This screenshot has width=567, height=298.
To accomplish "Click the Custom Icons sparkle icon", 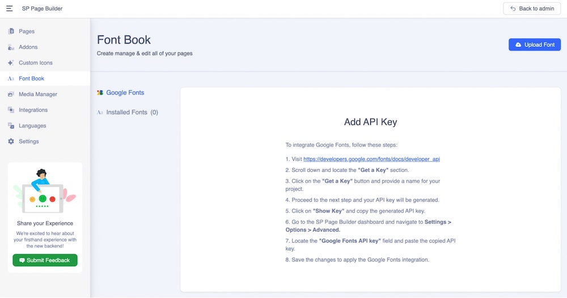I will pos(11,63).
